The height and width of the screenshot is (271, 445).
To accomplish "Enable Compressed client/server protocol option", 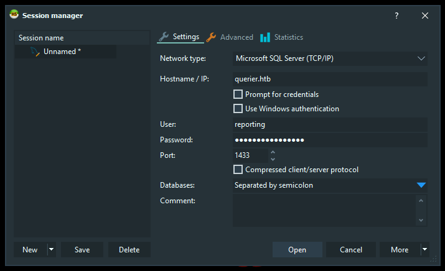I will click(238, 170).
